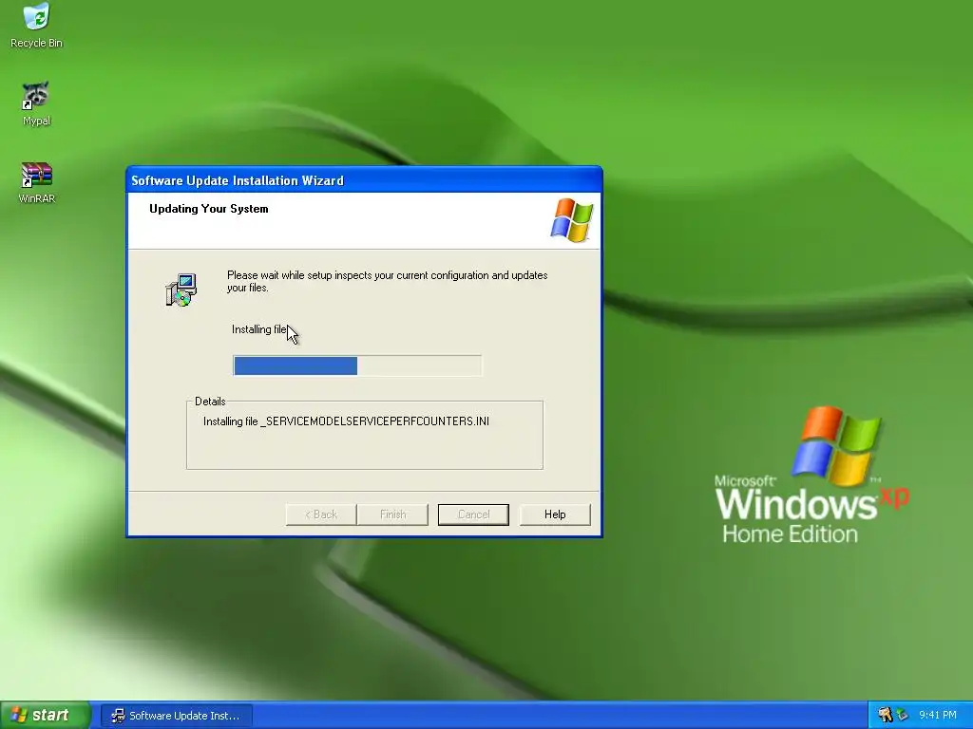Click the setup computer-and-CD icon in wizard
Viewport: 973px width, 729px height.
point(181,290)
